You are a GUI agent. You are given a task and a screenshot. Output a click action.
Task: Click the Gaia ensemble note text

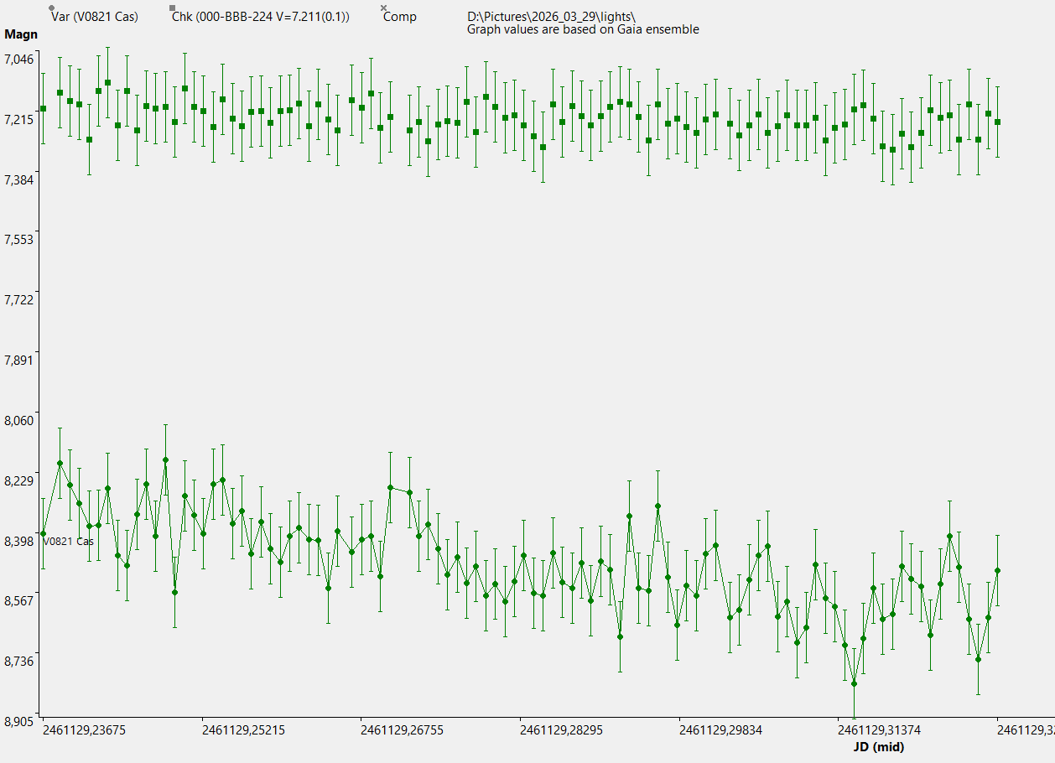(583, 29)
